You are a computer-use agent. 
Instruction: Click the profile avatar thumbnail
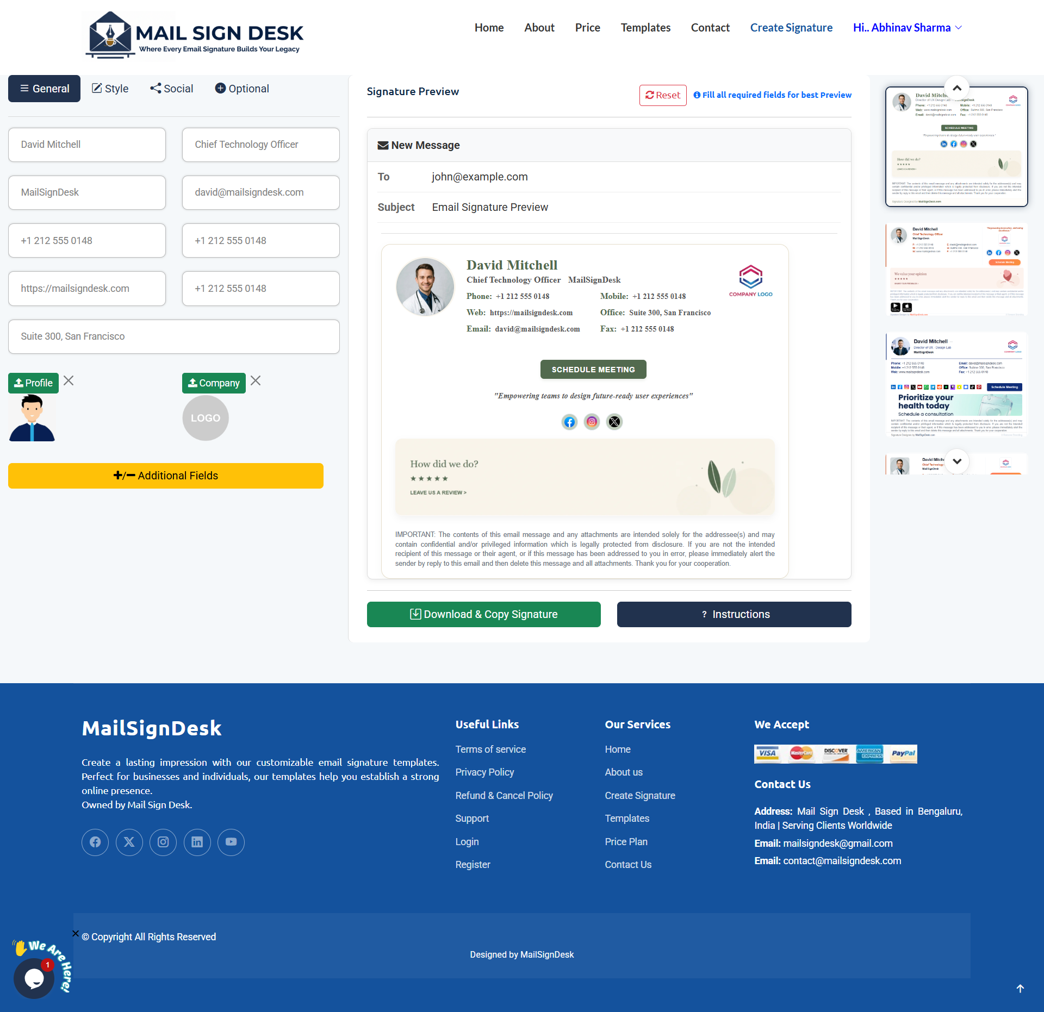[32, 418]
